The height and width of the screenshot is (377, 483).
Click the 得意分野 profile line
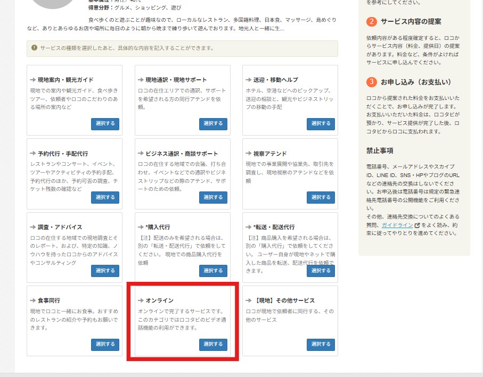[x=135, y=7]
